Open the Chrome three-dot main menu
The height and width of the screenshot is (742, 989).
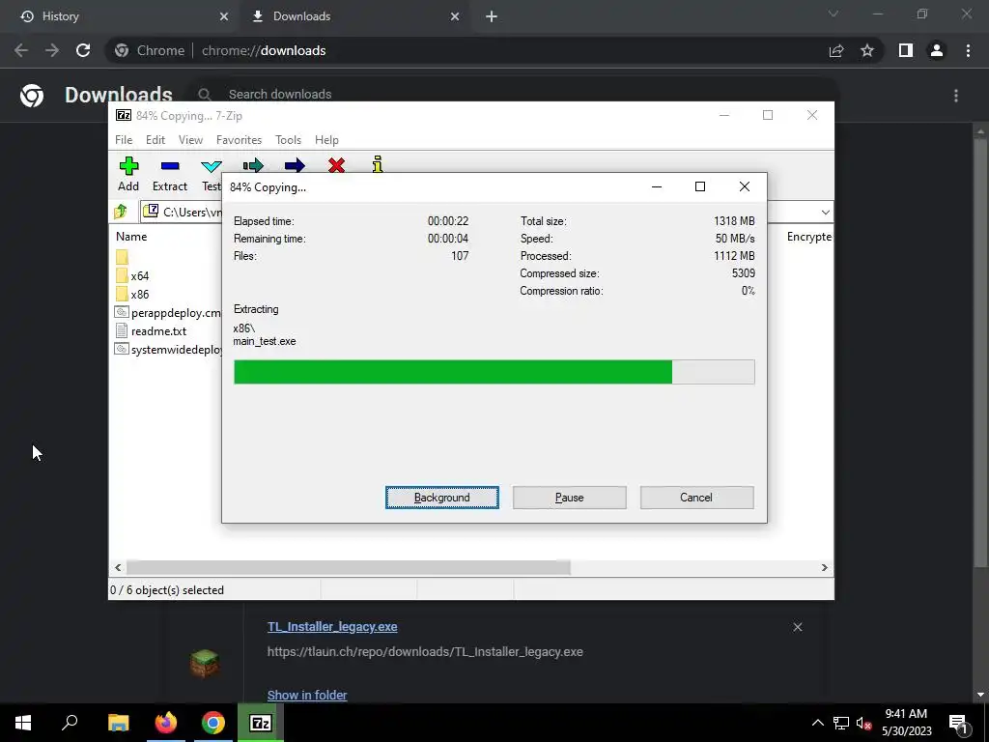[x=968, y=50]
